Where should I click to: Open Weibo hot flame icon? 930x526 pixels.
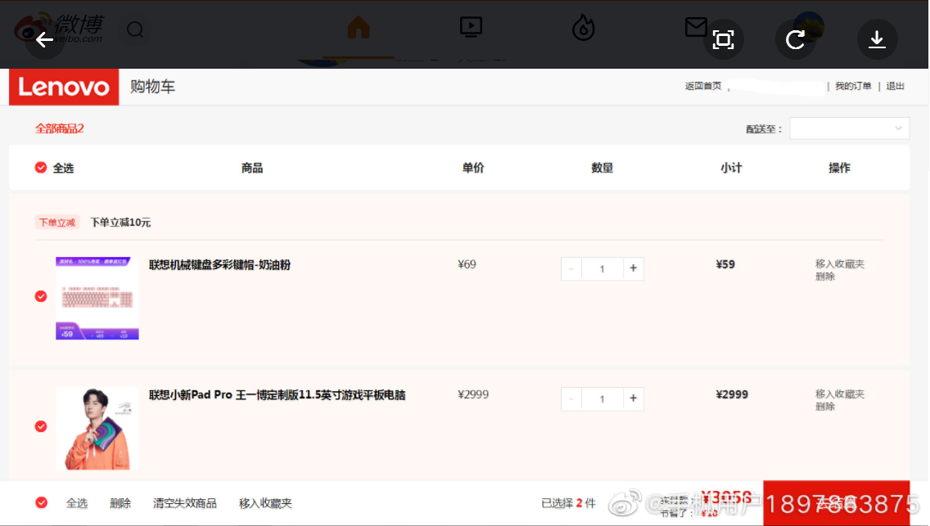[x=583, y=28]
